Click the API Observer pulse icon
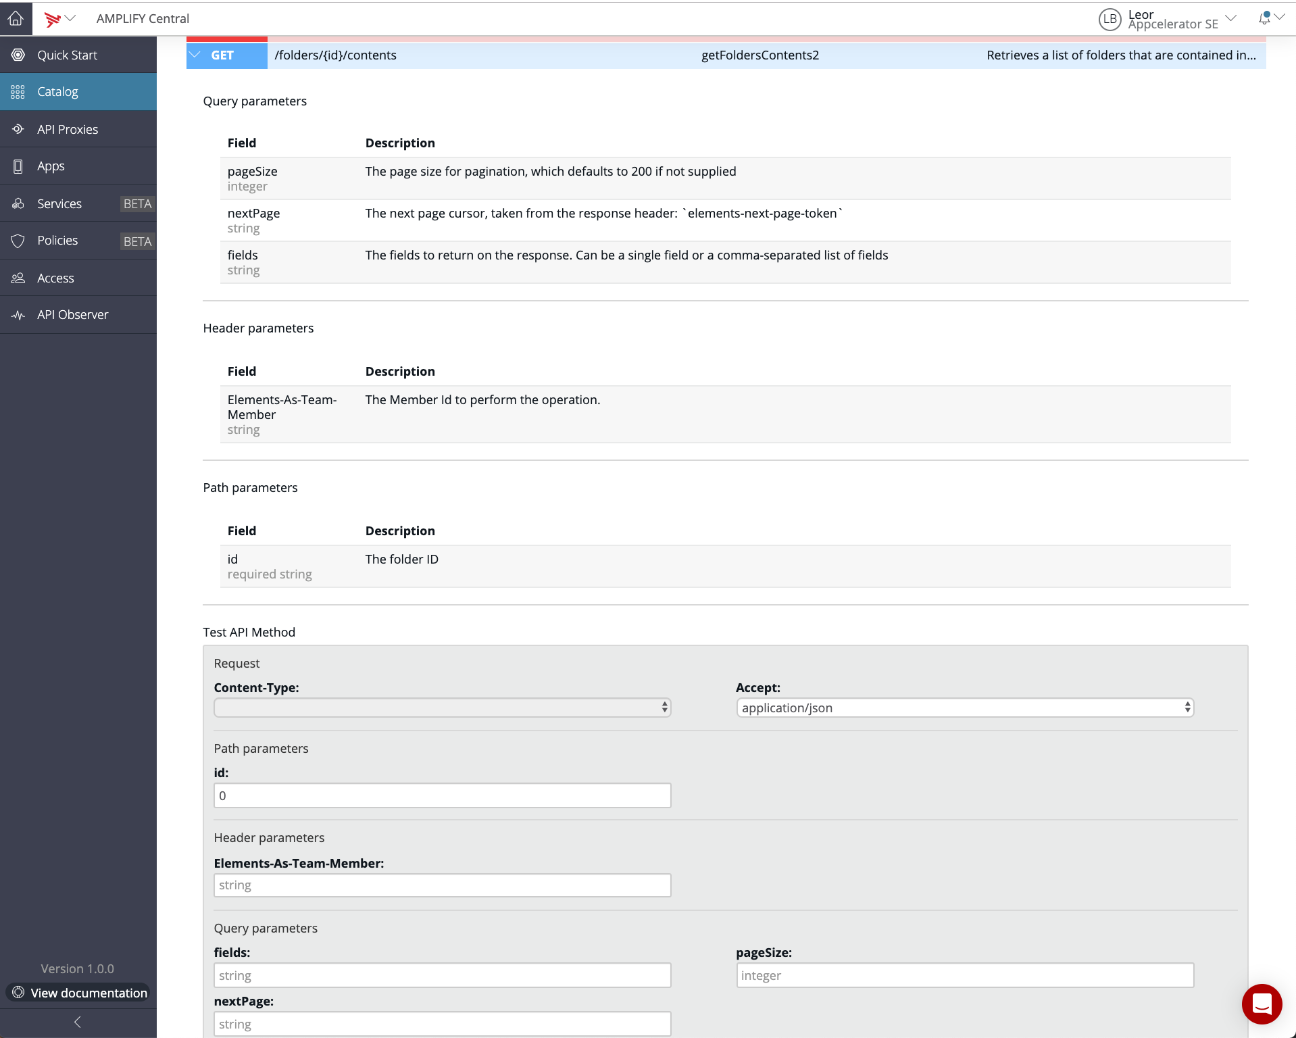 [18, 315]
